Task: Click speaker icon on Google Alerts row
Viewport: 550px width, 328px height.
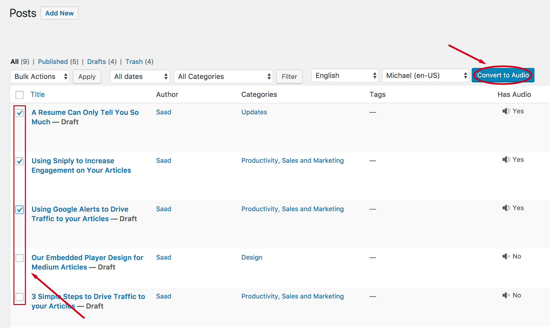Action: point(506,208)
